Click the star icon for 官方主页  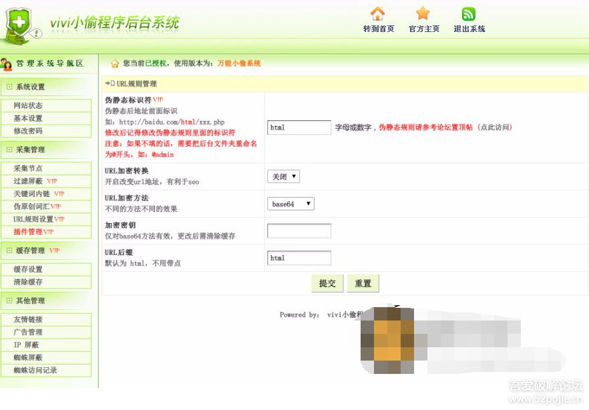pos(423,13)
